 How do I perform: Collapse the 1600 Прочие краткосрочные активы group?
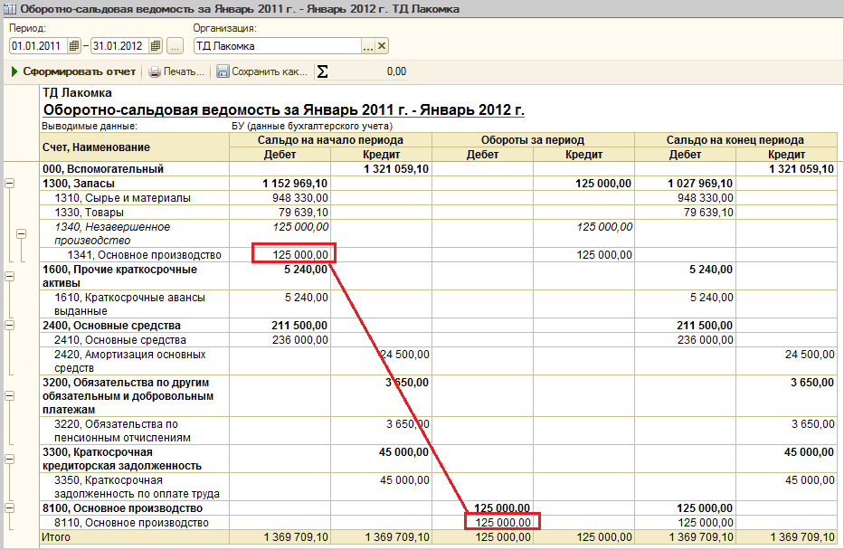(10, 276)
